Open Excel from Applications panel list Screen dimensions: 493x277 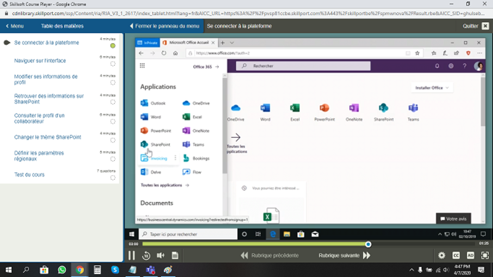[x=192, y=117]
